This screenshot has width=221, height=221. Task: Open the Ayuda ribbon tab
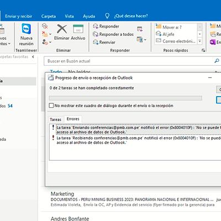point(89,16)
